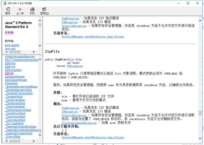
Task: Package frame scroll-left arrow
Action: (x=7, y=52)
